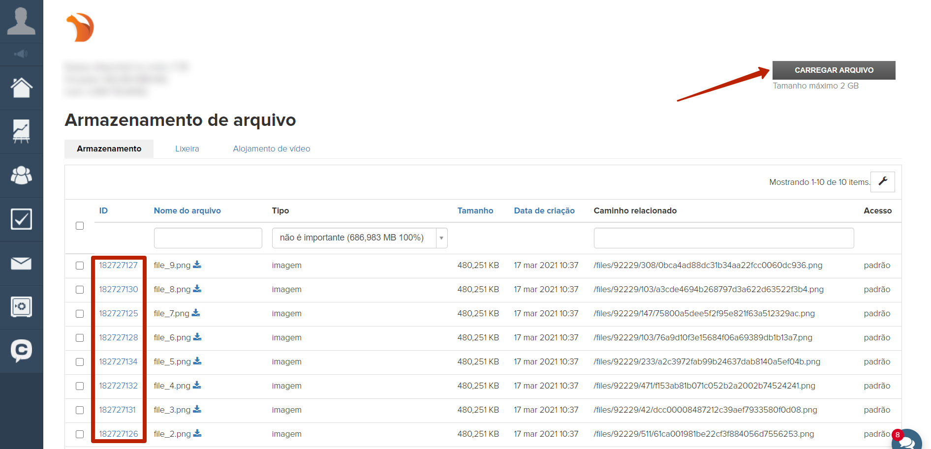Open the checkmark tasks sidebar icon

point(21,219)
